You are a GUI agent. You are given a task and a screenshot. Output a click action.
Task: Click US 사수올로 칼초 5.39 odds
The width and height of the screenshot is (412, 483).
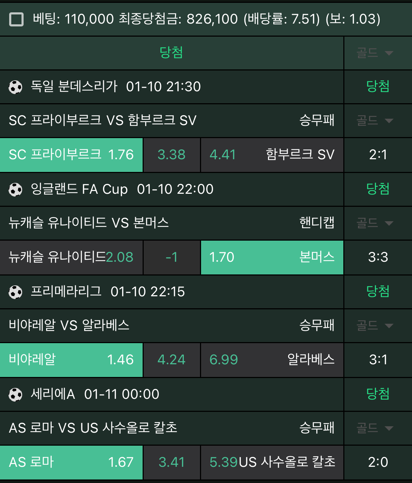tap(272, 463)
